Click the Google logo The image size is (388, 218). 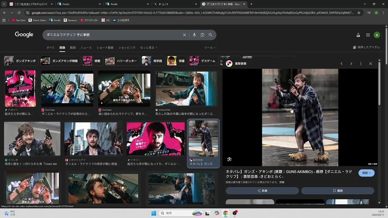point(24,35)
